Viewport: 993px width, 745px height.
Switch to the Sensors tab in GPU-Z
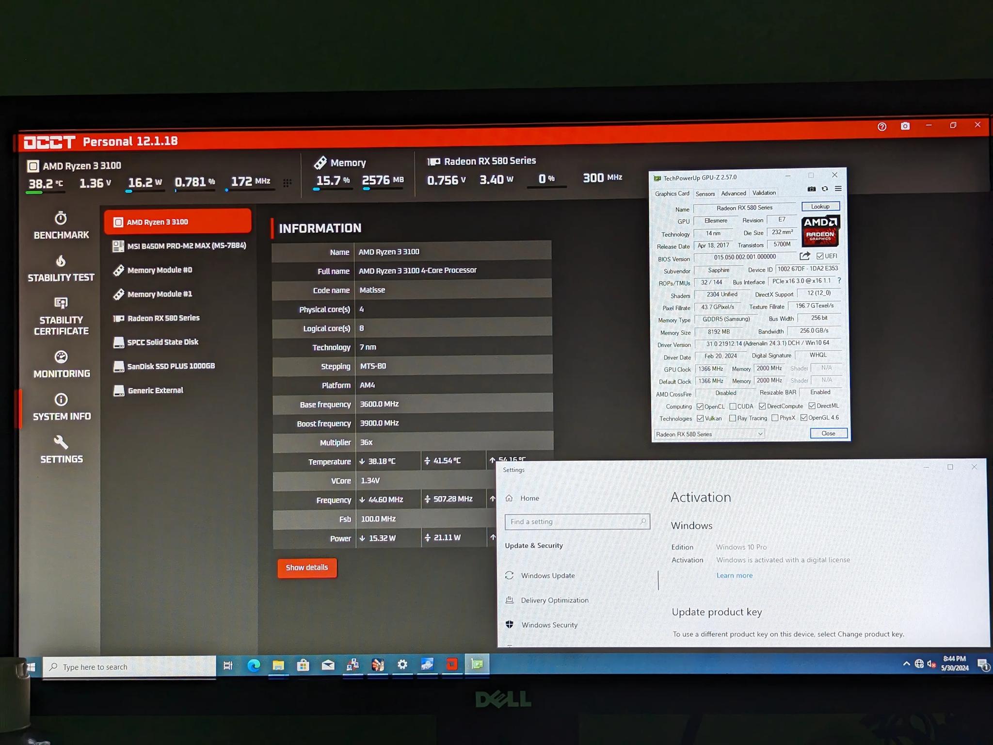[x=705, y=194]
